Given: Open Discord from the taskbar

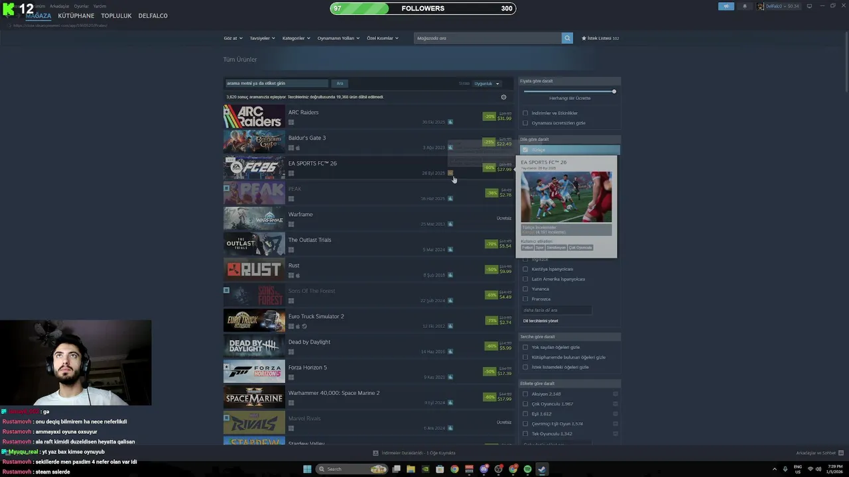Looking at the screenshot, I should point(484,469).
